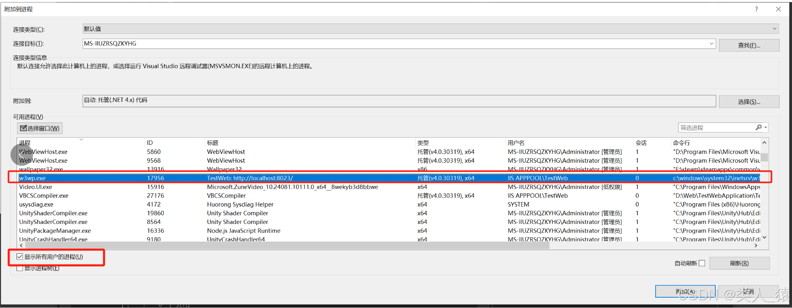The image size is (792, 308).
Task: Click the 取消 button
Action: (x=748, y=291)
